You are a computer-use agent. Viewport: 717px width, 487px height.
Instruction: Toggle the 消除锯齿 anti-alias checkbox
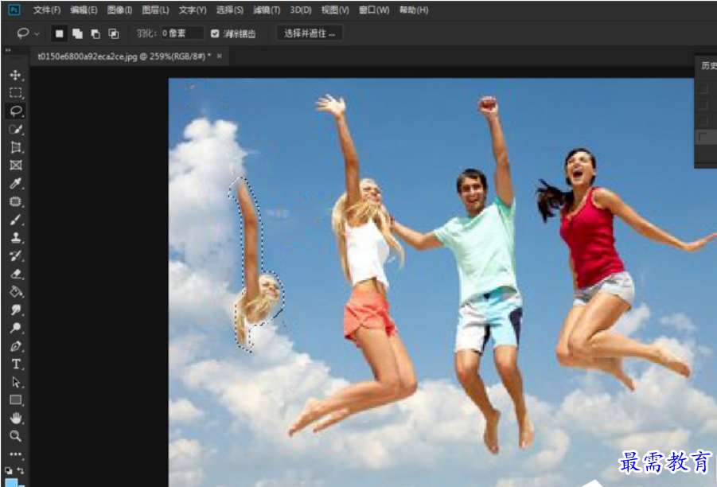point(215,33)
